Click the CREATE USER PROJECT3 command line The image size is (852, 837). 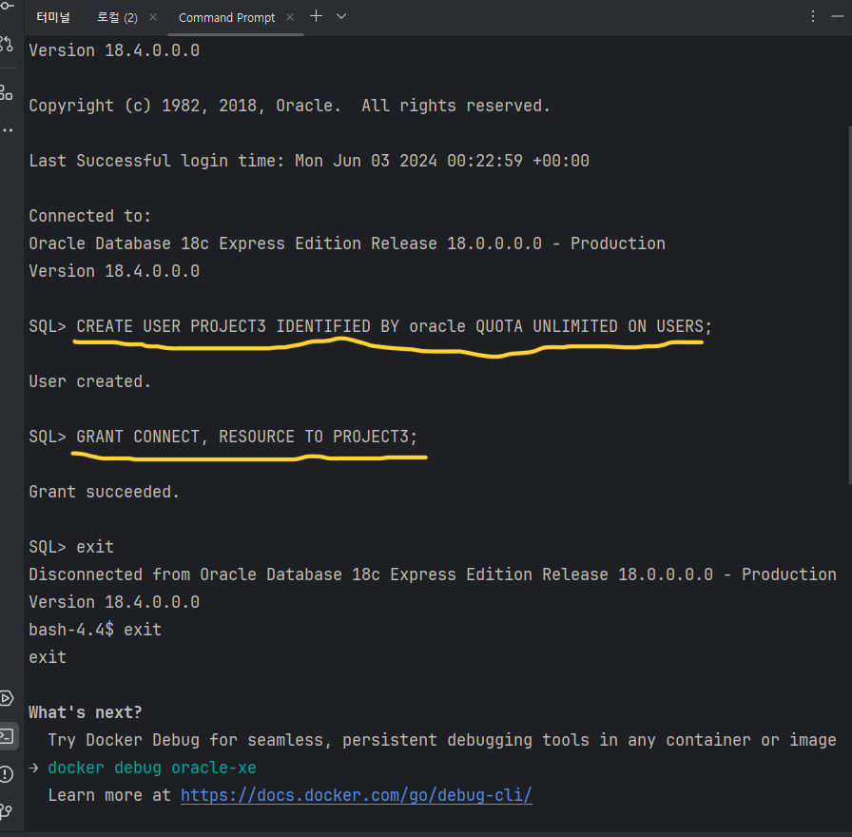[x=370, y=326]
